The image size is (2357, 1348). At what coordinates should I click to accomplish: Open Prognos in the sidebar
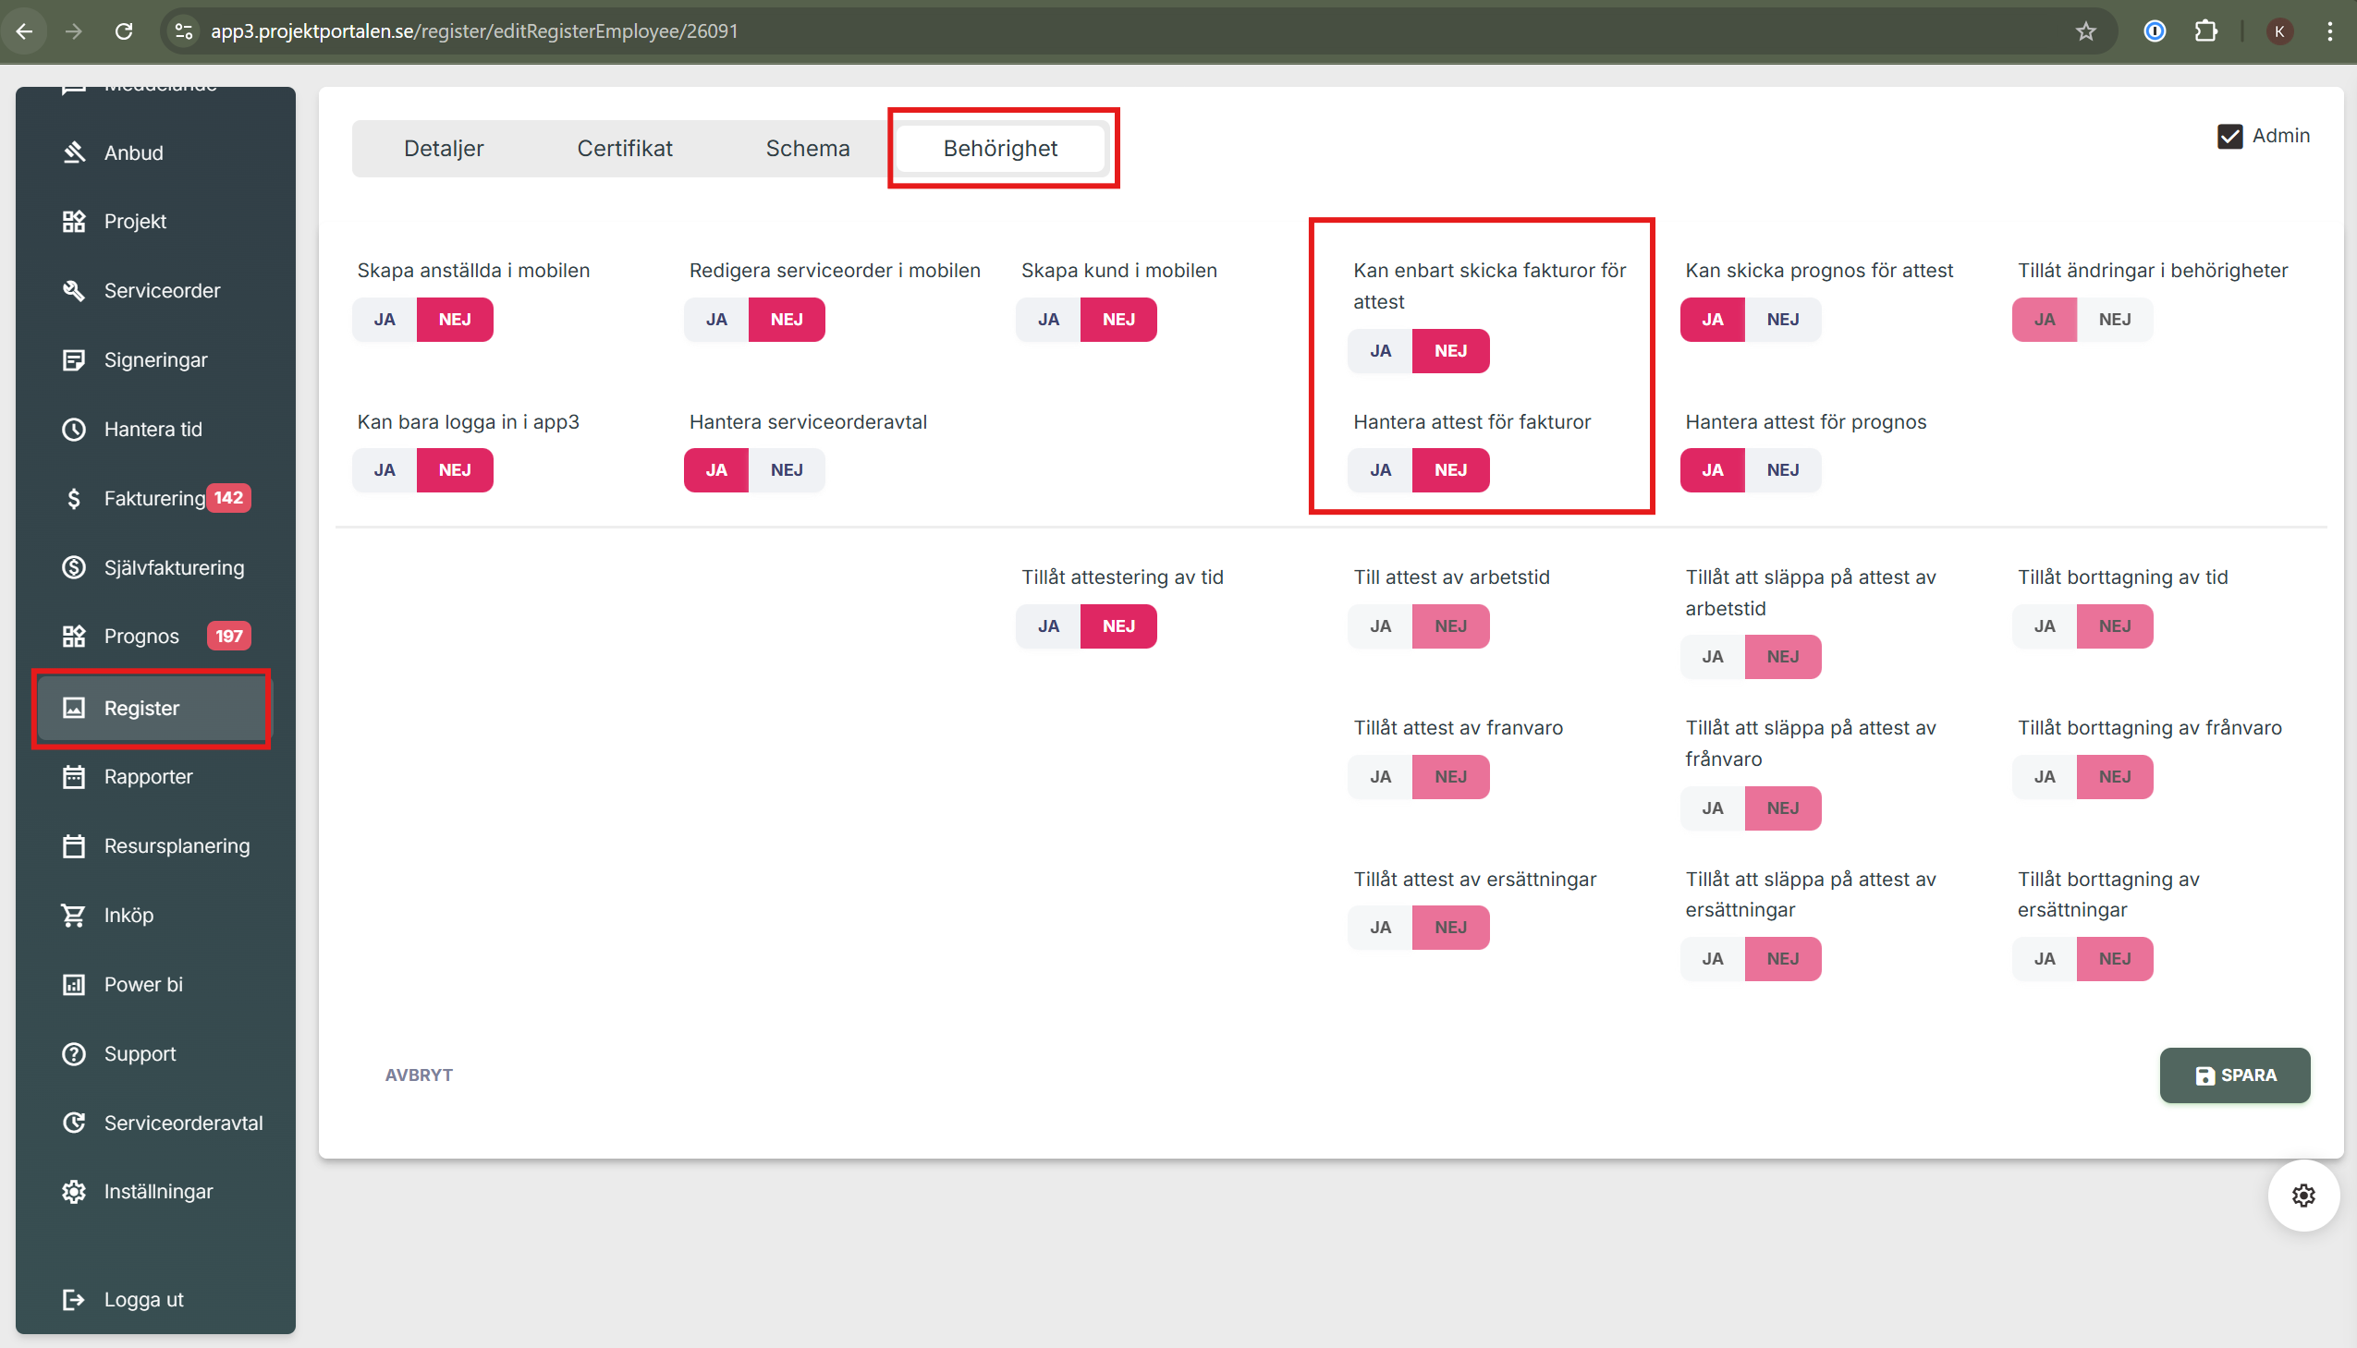[141, 636]
